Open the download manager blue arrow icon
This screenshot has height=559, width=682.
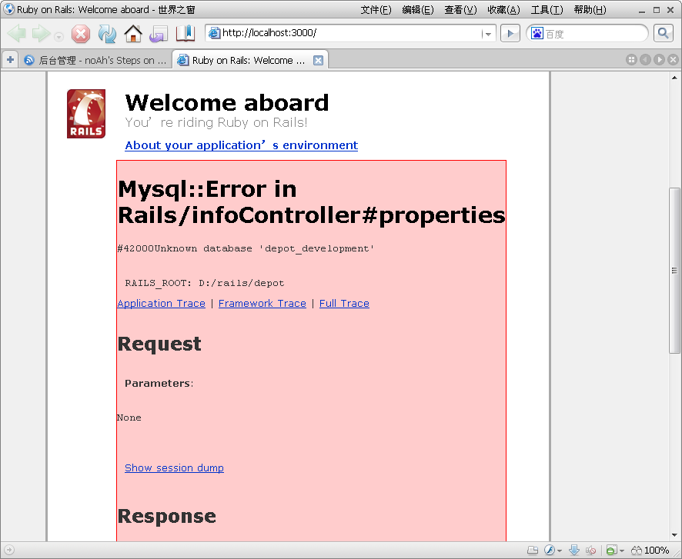(x=574, y=551)
